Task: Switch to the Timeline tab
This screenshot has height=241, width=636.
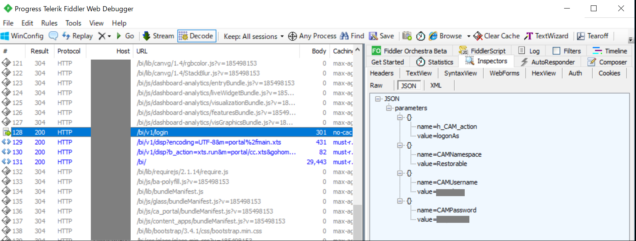Action: click(x=610, y=51)
